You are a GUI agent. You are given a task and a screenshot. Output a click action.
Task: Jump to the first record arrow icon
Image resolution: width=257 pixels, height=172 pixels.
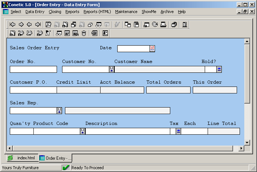pyautogui.click(x=13, y=25)
